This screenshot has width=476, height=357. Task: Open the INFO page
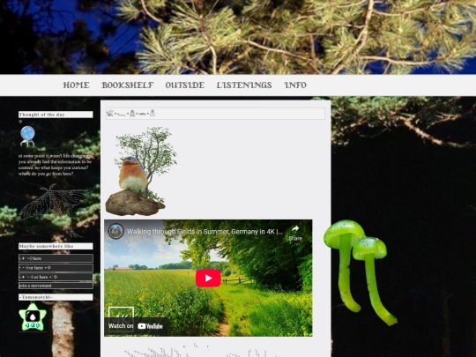click(x=295, y=86)
